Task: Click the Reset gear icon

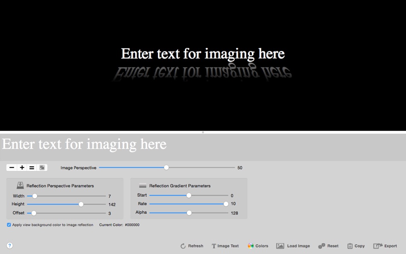Action: click(x=322, y=246)
